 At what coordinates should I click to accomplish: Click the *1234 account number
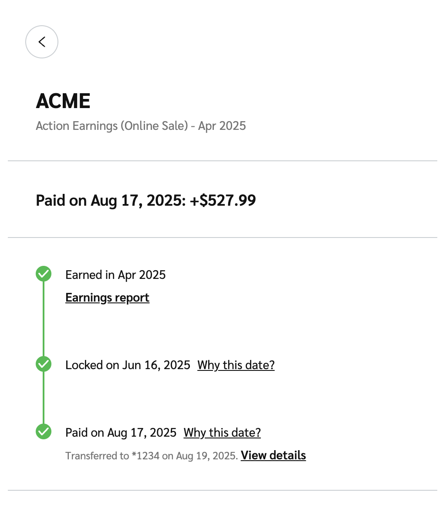click(x=145, y=456)
